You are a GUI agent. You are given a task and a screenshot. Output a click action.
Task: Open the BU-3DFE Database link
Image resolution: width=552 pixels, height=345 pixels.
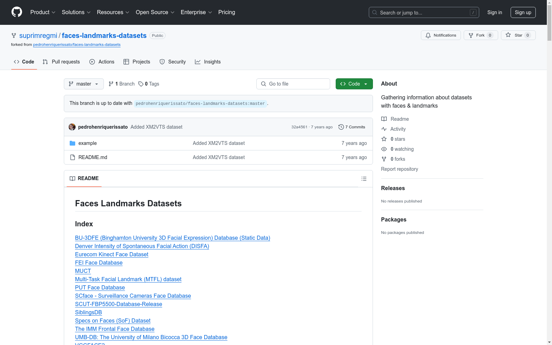[172, 238]
